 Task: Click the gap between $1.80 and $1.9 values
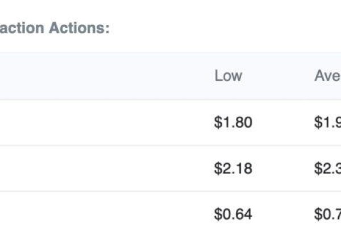click(282, 122)
